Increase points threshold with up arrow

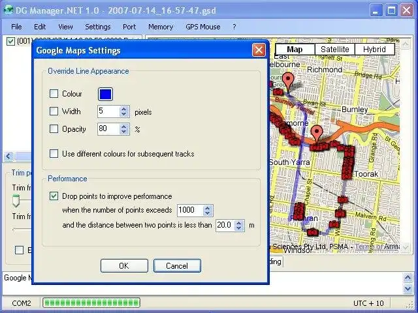pyautogui.click(x=208, y=207)
